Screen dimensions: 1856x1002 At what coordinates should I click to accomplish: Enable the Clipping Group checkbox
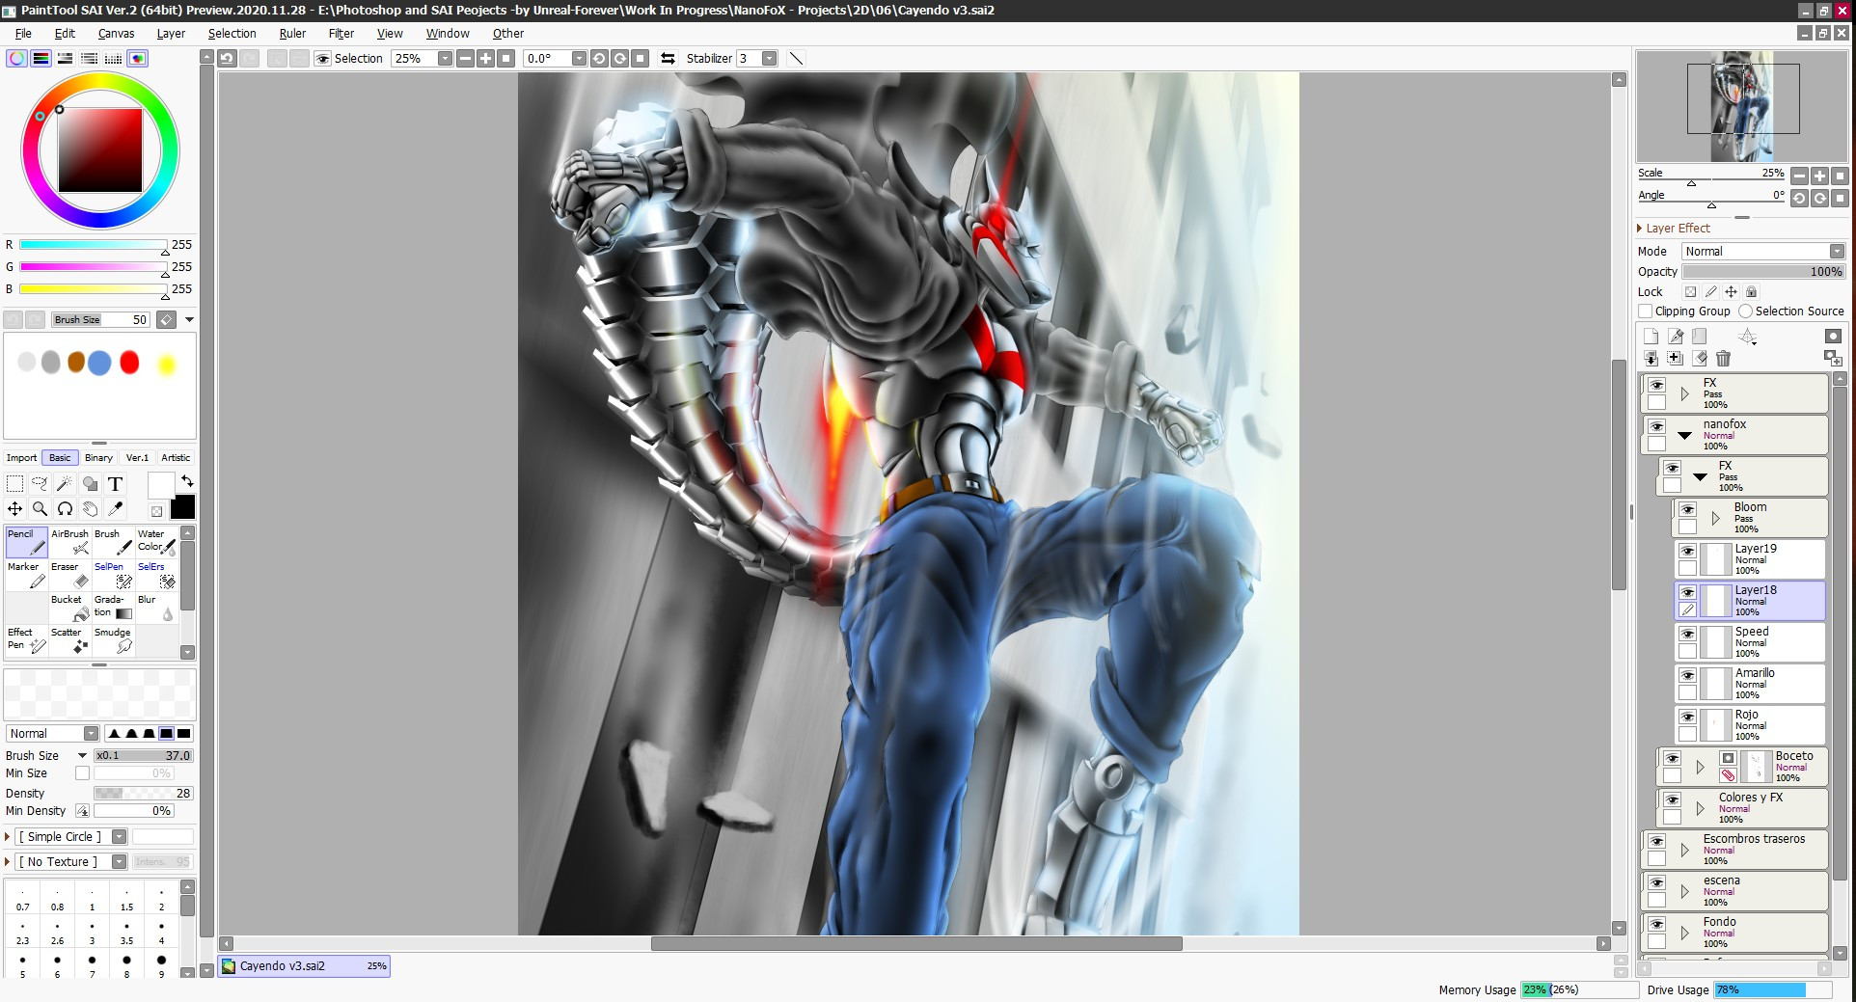(1646, 311)
